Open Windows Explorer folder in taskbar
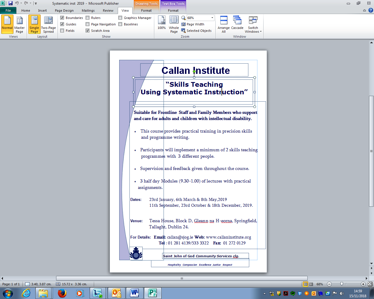The image size is (374, 299). coord(43,293)
